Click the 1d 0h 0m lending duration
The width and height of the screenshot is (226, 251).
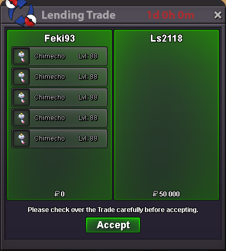tap(170, 15)
